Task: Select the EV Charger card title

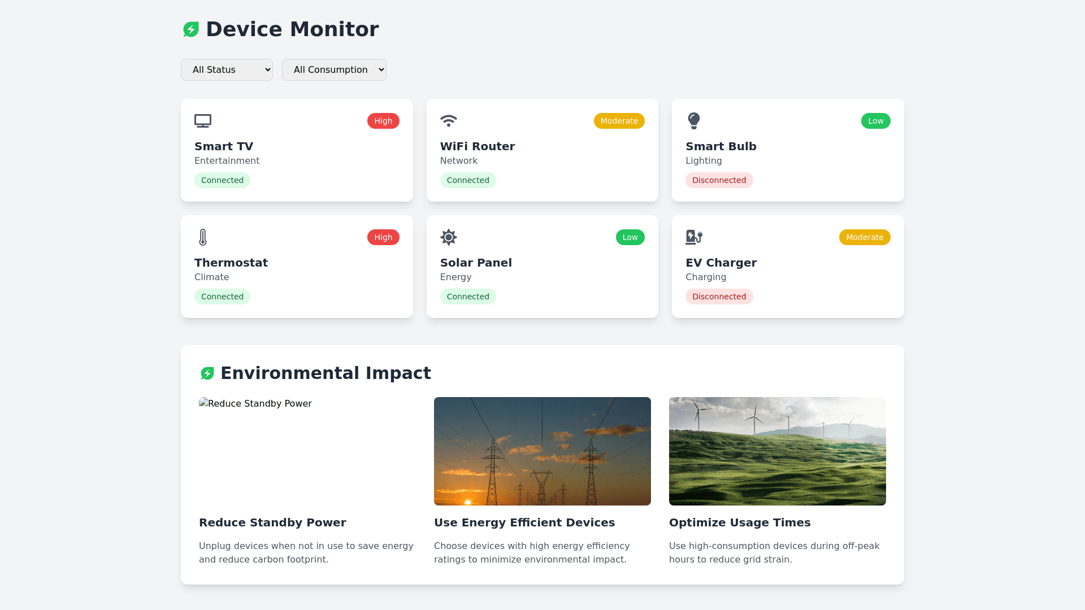Action: coord(721,263)
